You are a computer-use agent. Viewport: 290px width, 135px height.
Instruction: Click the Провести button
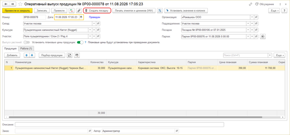point(59,11)
